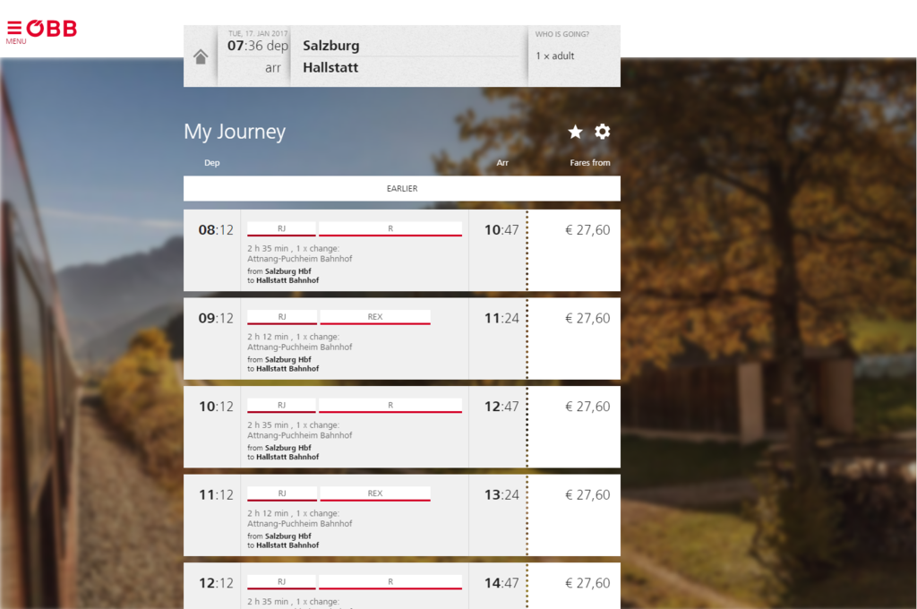Click RJ train segment of 12:12 journey

281,582
